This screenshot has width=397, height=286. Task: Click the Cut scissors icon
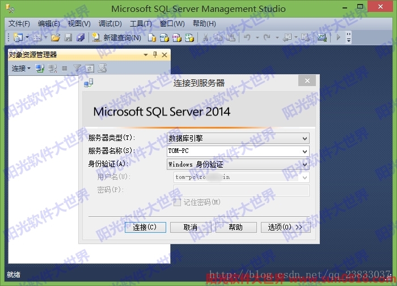205,38
